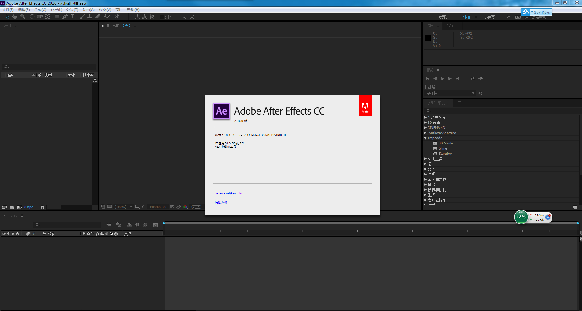Click the trash delete icon in Project panel
The image size is (582, 311).
pos(42,207)
